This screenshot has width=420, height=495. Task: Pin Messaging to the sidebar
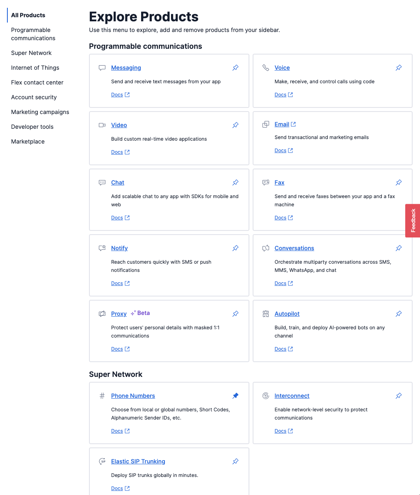(235, 68)
